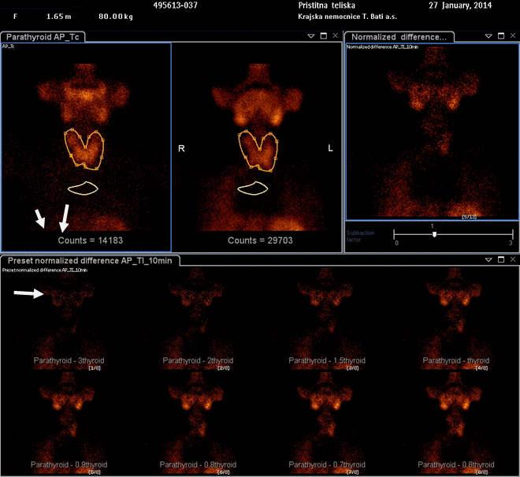The image size is (520, 477).
Task: Click the Subtraction factor slider handle
Action: 434,234
